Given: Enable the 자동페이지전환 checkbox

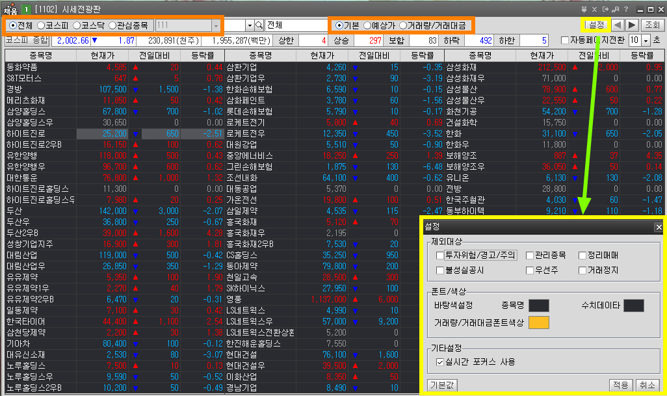Looking at the screenshot, I should [x=564, y=40].
